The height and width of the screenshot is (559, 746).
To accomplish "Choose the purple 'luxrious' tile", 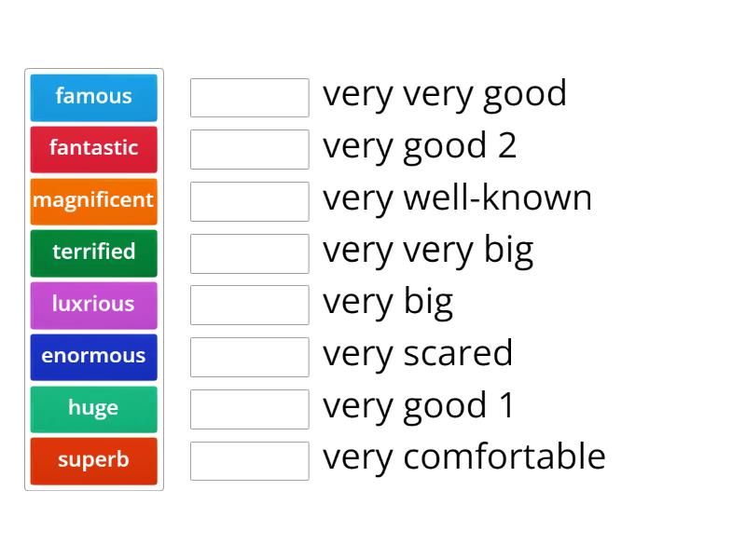I will pos(93,304).
